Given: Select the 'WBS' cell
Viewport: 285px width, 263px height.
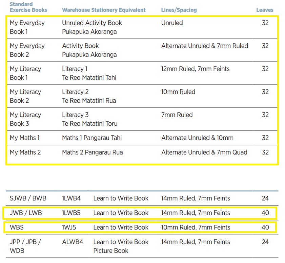Looking at the screenshot, I should [x=17, y=227].
